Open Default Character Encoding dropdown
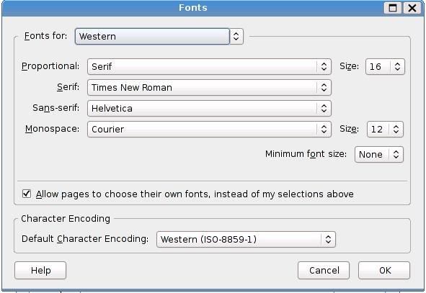426x293 pixels. point(246,239)
